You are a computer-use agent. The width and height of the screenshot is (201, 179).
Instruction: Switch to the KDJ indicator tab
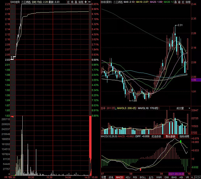pyautogui.click(x=128, y=177)
